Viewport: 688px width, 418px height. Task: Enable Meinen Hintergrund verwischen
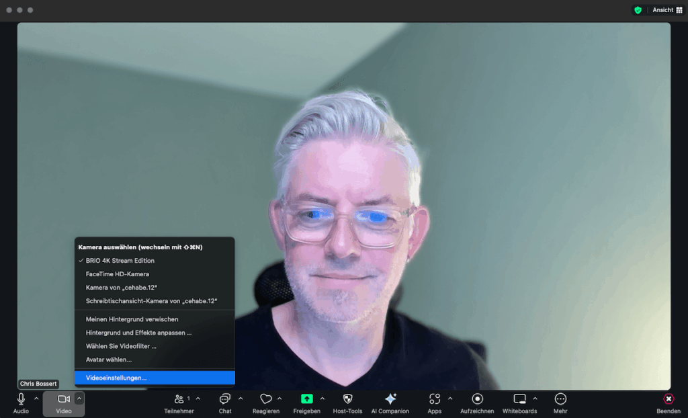(x=132, y=319)
